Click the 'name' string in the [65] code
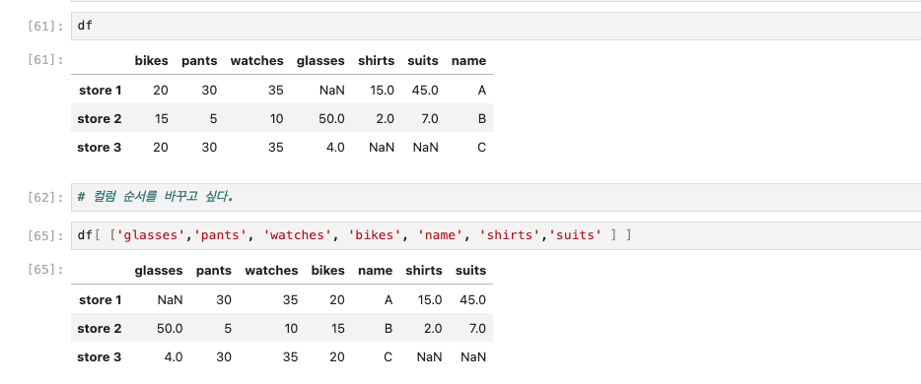 [440, 235]
